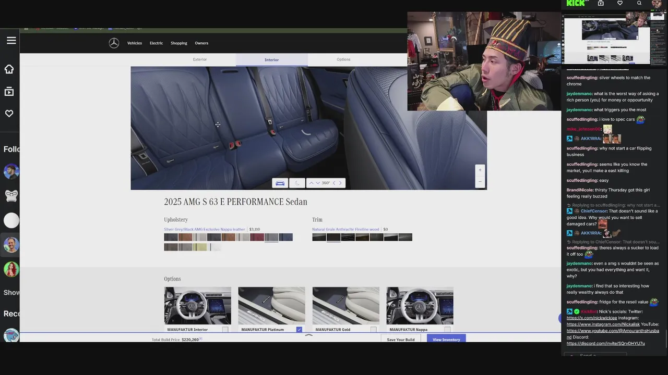This screenshot has width=668, height=375.
Task: Click the chat message input field
Action: [x=595, y=355]
